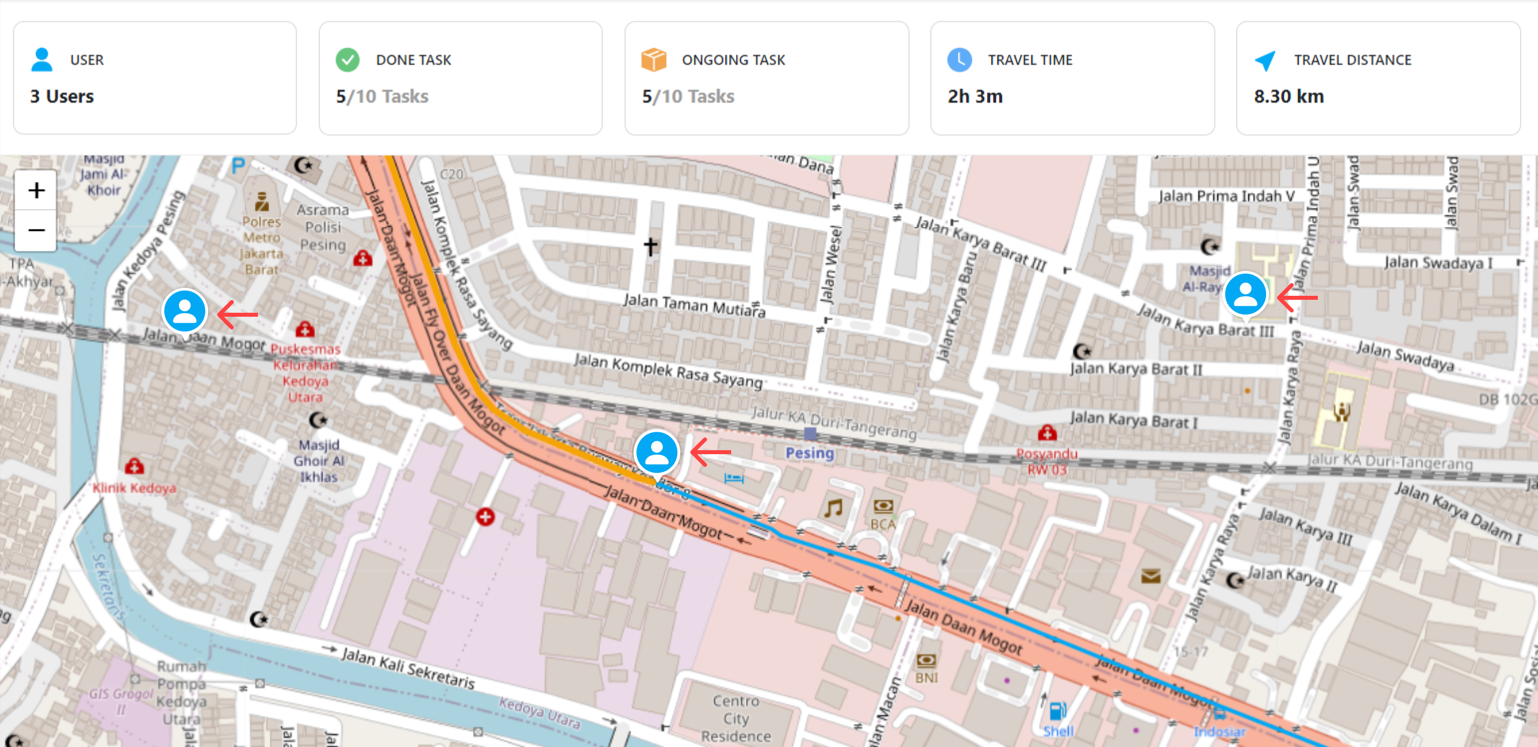Screen dimensions: 1538x747
Task: Click the blue clock Travel Time icon
Action: (x=959, y=60)
